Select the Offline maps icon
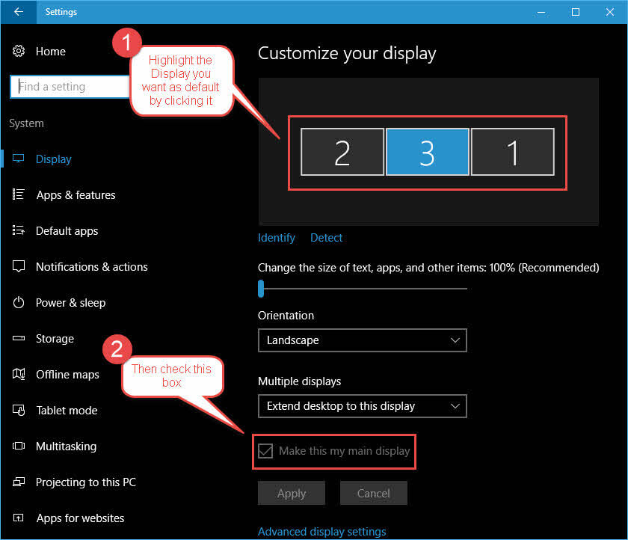The image size is (628, 540). pyautogui.click(x=18, y=374)
